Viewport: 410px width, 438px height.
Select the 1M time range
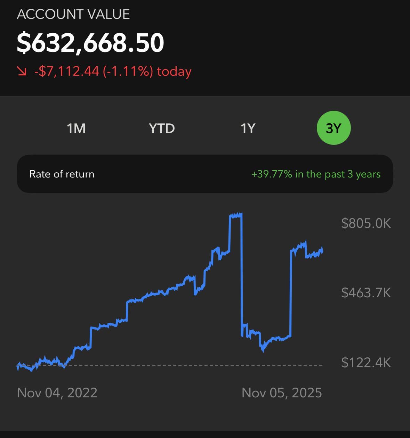(76, 128)
